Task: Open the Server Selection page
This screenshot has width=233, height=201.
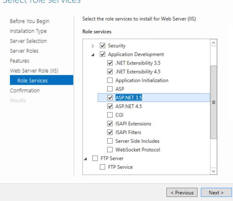Action: coord(28,41)
